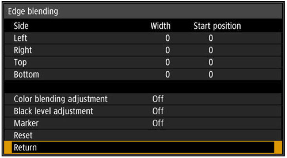Open the Color blending adjustment row

[x=60, y=99]
